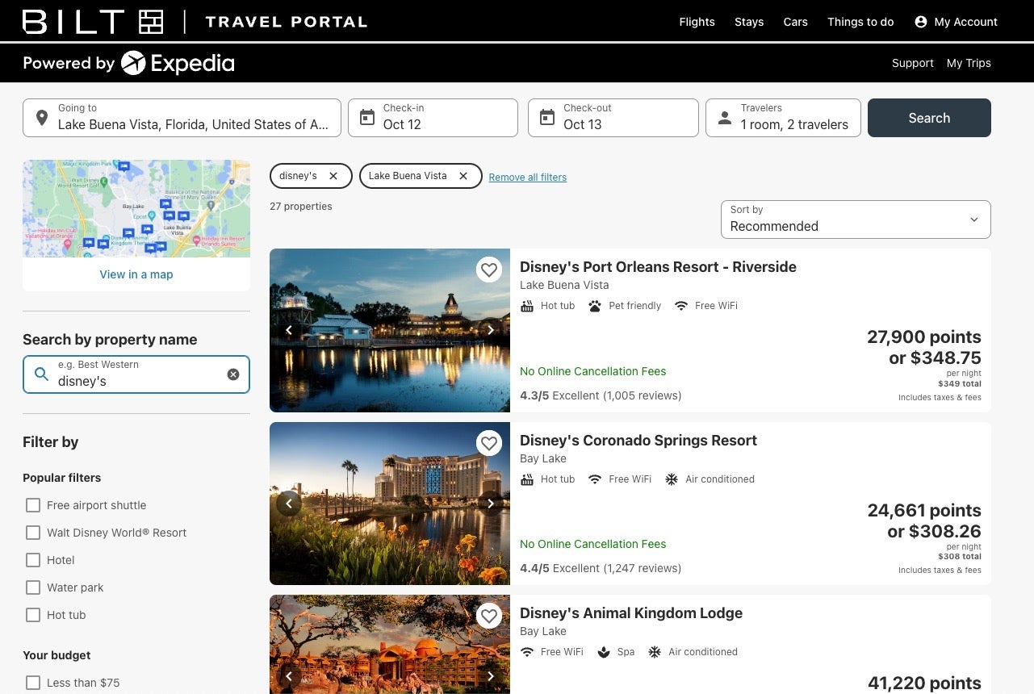Click the calendar icon in the Check-in field
This screenshot has height=694, width=1034.
click(366, 117)
